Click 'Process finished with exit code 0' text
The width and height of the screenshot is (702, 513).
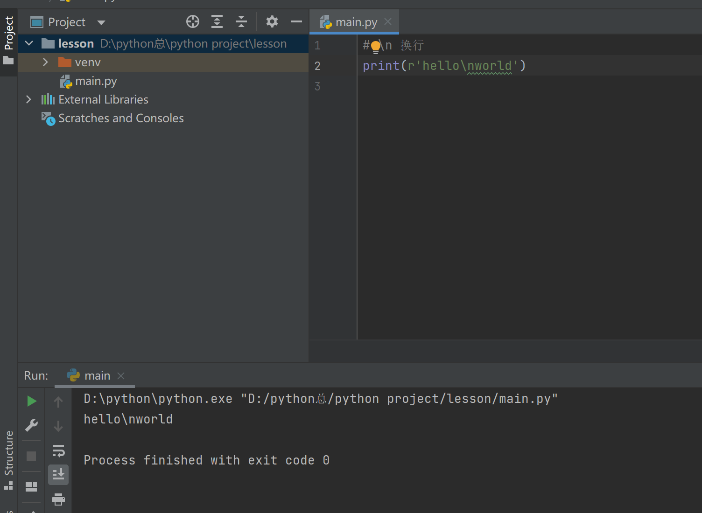click(x=207, y=460)
